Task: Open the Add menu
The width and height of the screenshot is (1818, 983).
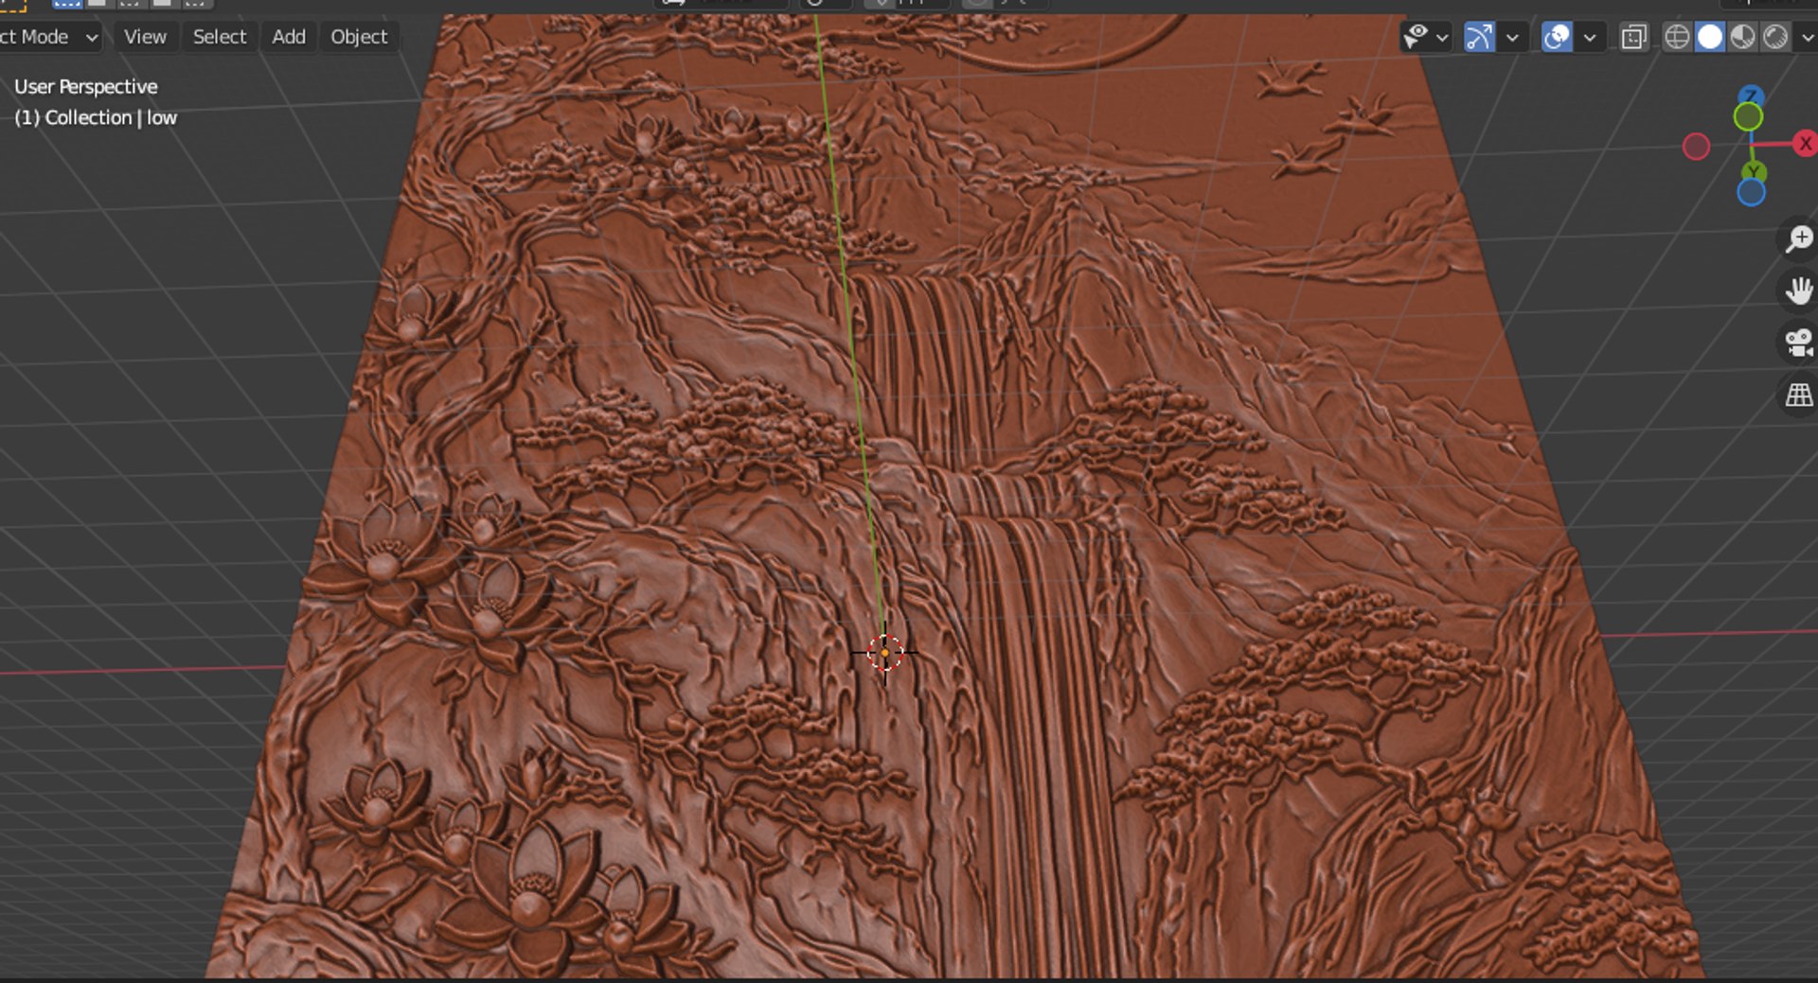Action: [x=289, y=37]
